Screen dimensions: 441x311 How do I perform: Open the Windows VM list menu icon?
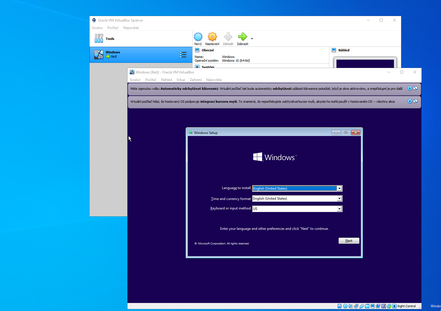pos(183,55)
